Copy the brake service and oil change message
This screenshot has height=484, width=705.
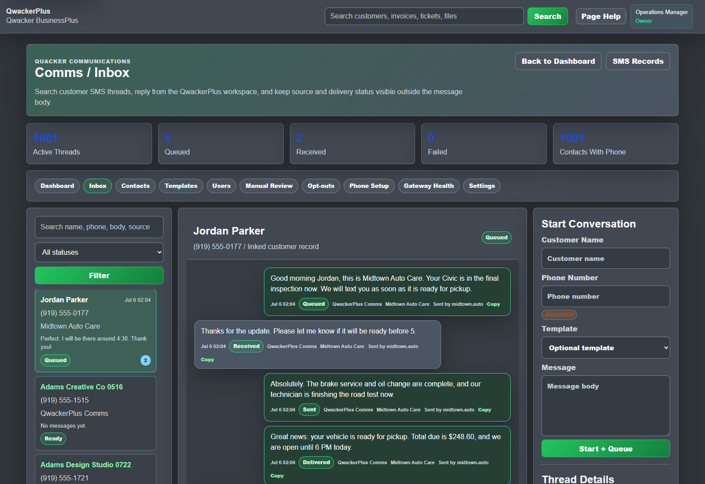pos(484,410)
